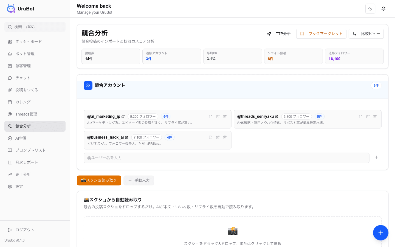Open 売上分析 in sidebar
This screenshot has height=247, width=395.
pyautogui.click(x=35, y=175)
